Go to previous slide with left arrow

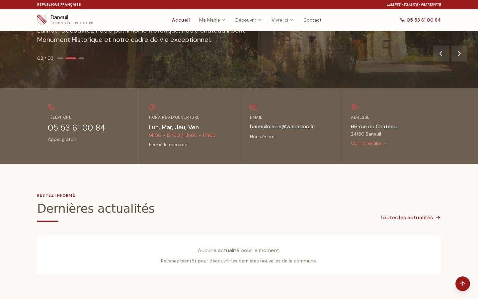point(441,53)
